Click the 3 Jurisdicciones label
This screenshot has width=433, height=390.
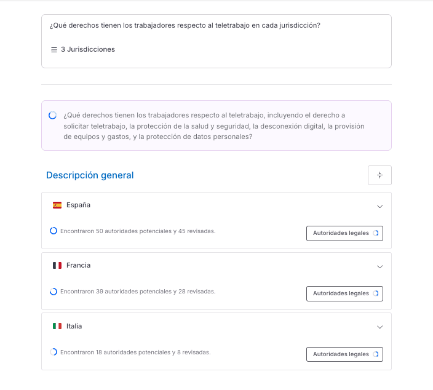tap(88, 49)
